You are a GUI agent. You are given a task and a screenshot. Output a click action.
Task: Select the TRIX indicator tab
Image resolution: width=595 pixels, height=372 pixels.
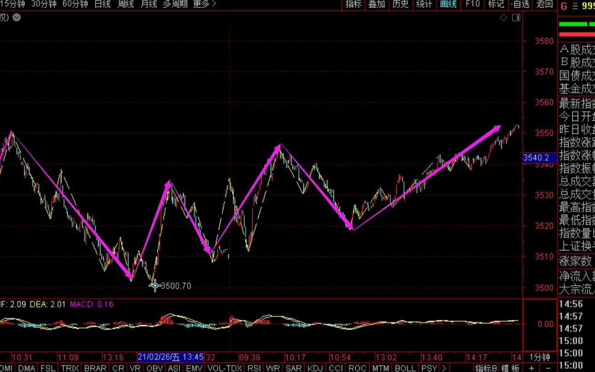click(70, 368)
